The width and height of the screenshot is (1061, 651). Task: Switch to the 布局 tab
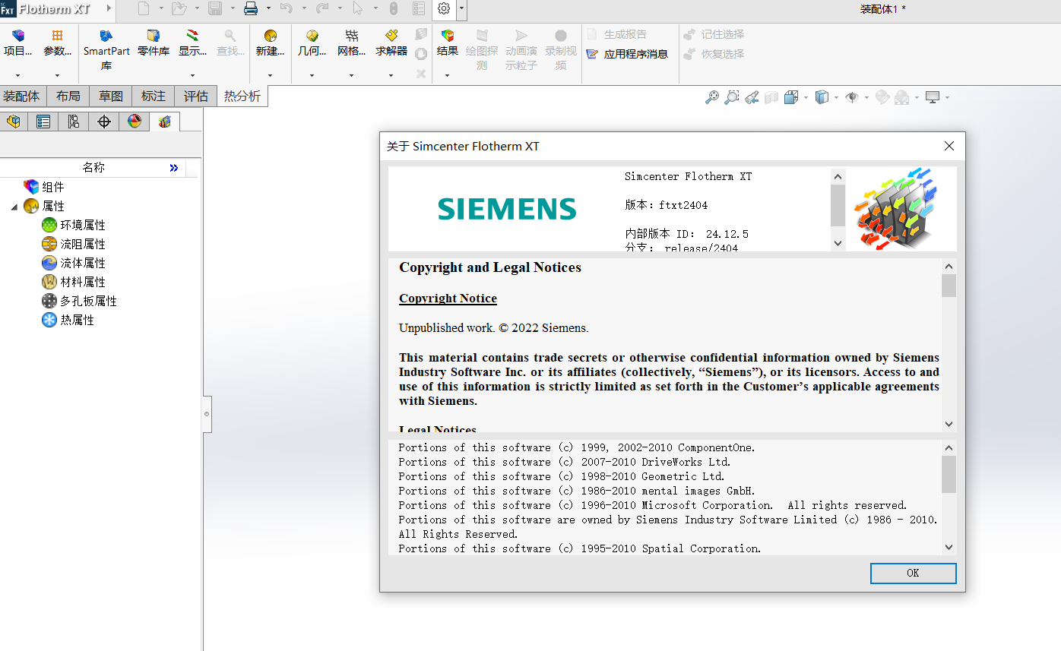pos(68,96)
